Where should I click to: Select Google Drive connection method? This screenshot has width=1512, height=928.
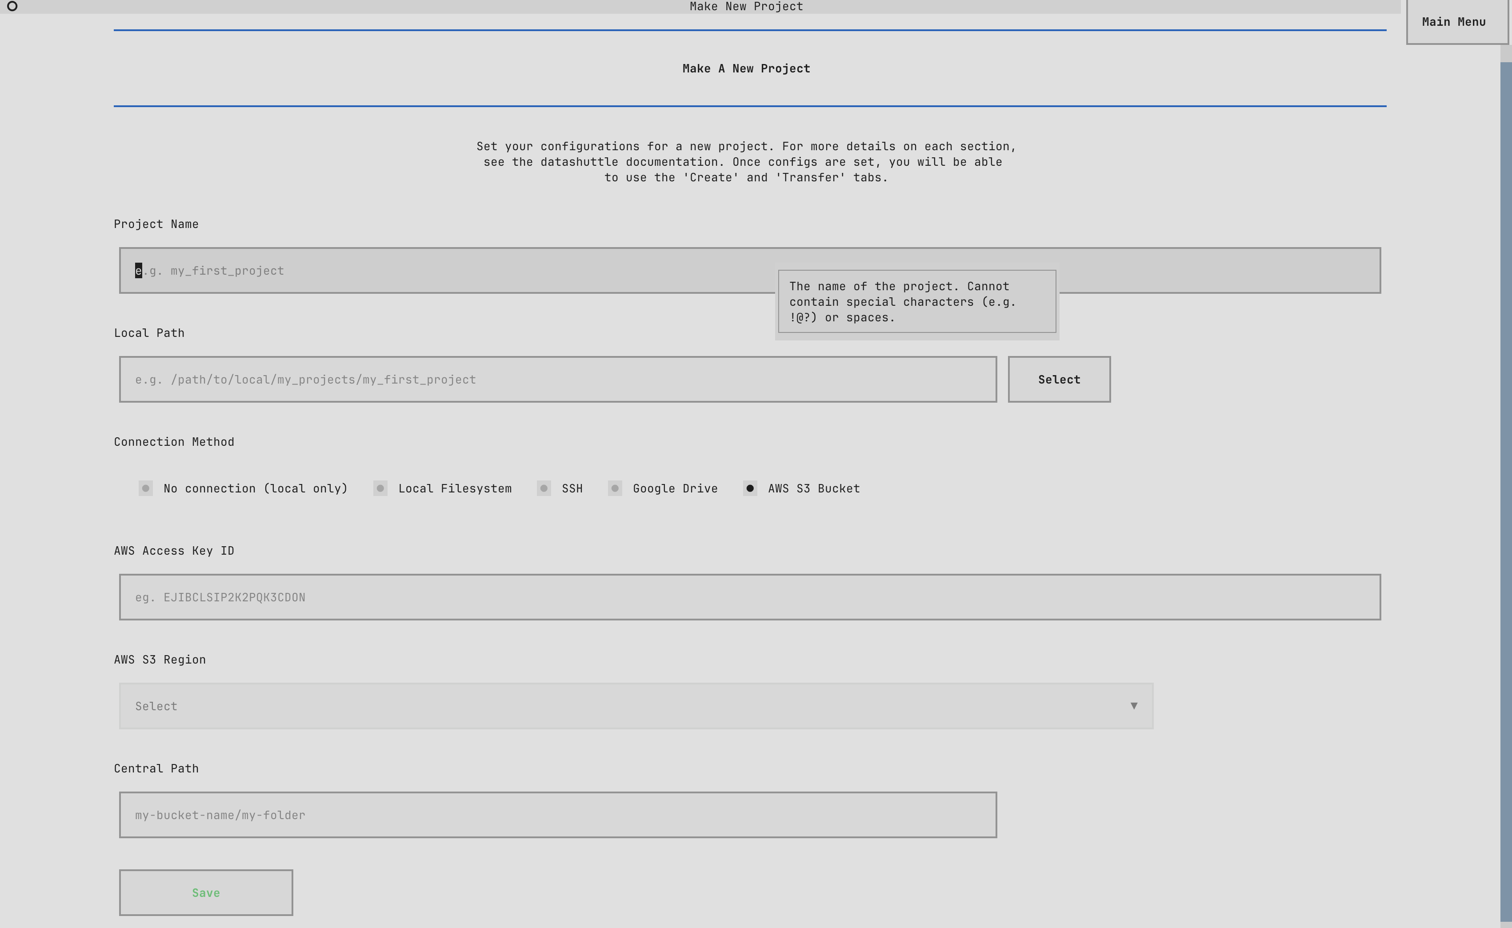coord(663,488)
